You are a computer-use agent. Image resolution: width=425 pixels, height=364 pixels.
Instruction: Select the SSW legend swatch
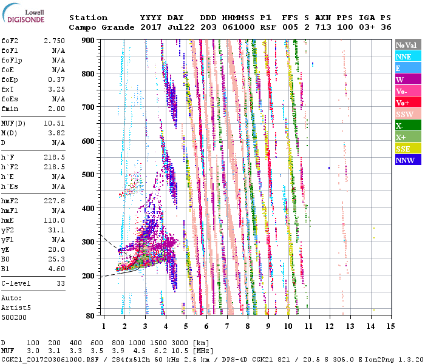point(407,114)
